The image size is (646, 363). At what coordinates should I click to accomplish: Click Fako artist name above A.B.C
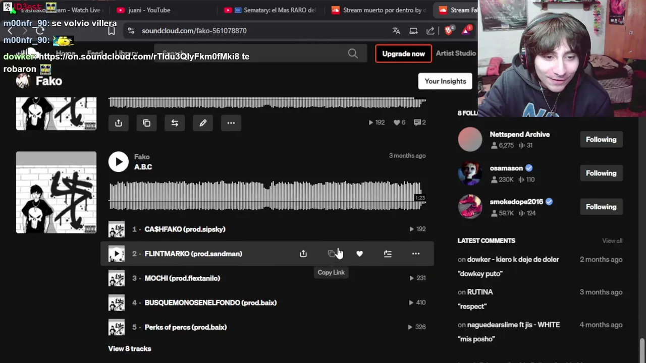(x=142, y=157)
